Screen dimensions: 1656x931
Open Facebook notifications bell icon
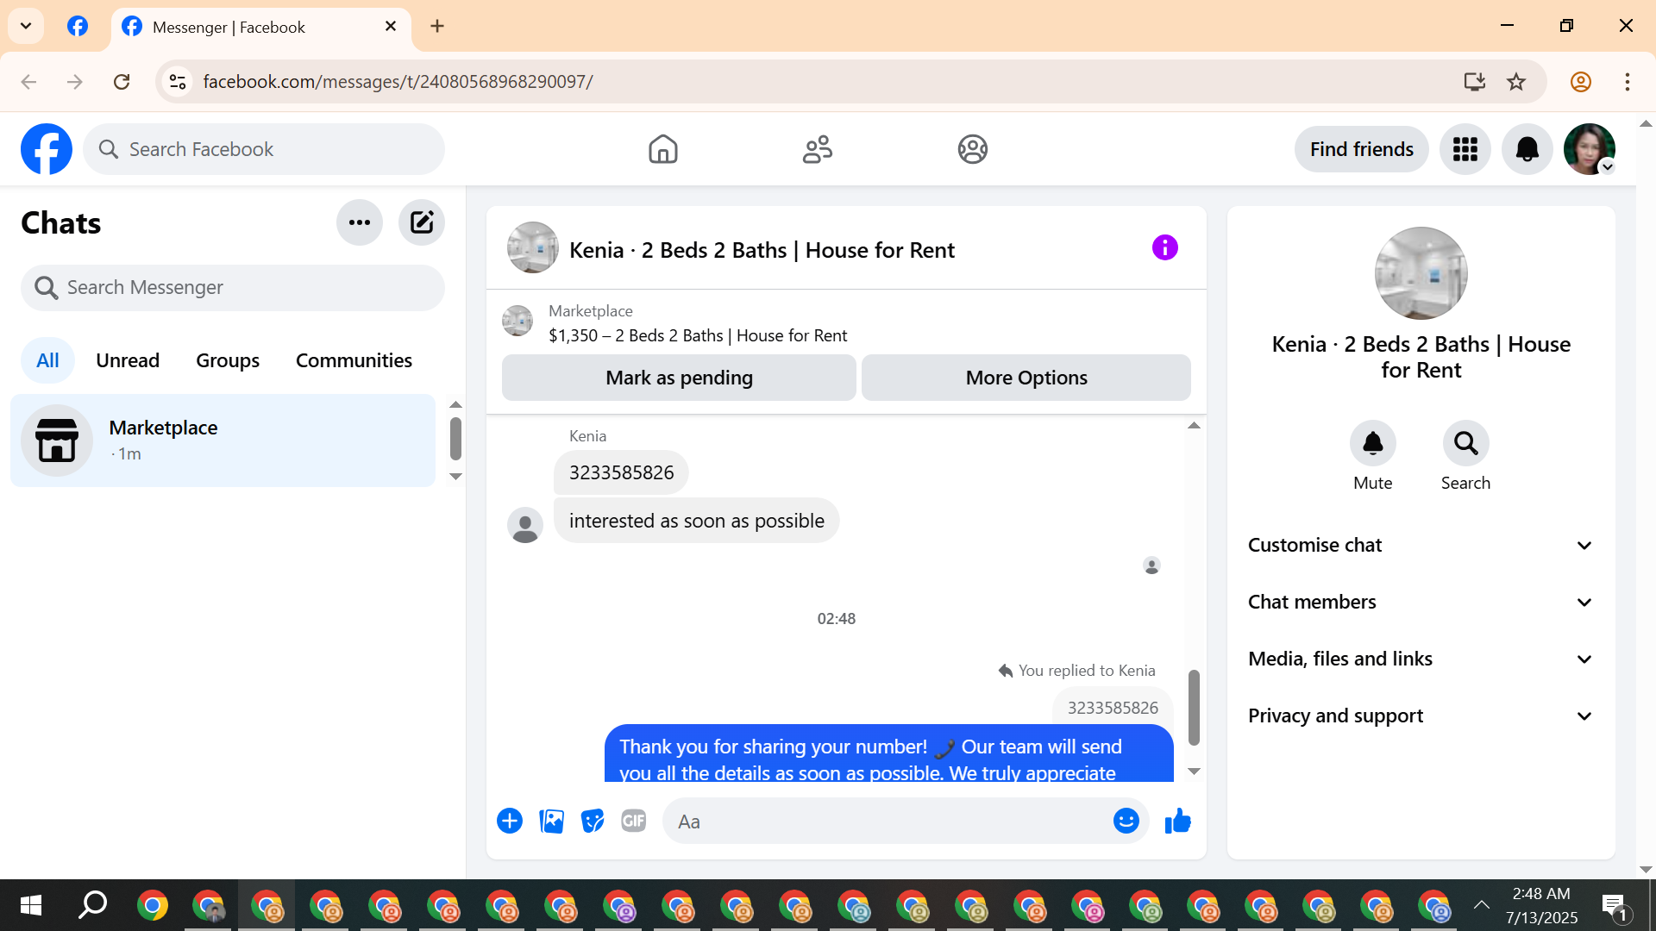[x=1527, y=149]
